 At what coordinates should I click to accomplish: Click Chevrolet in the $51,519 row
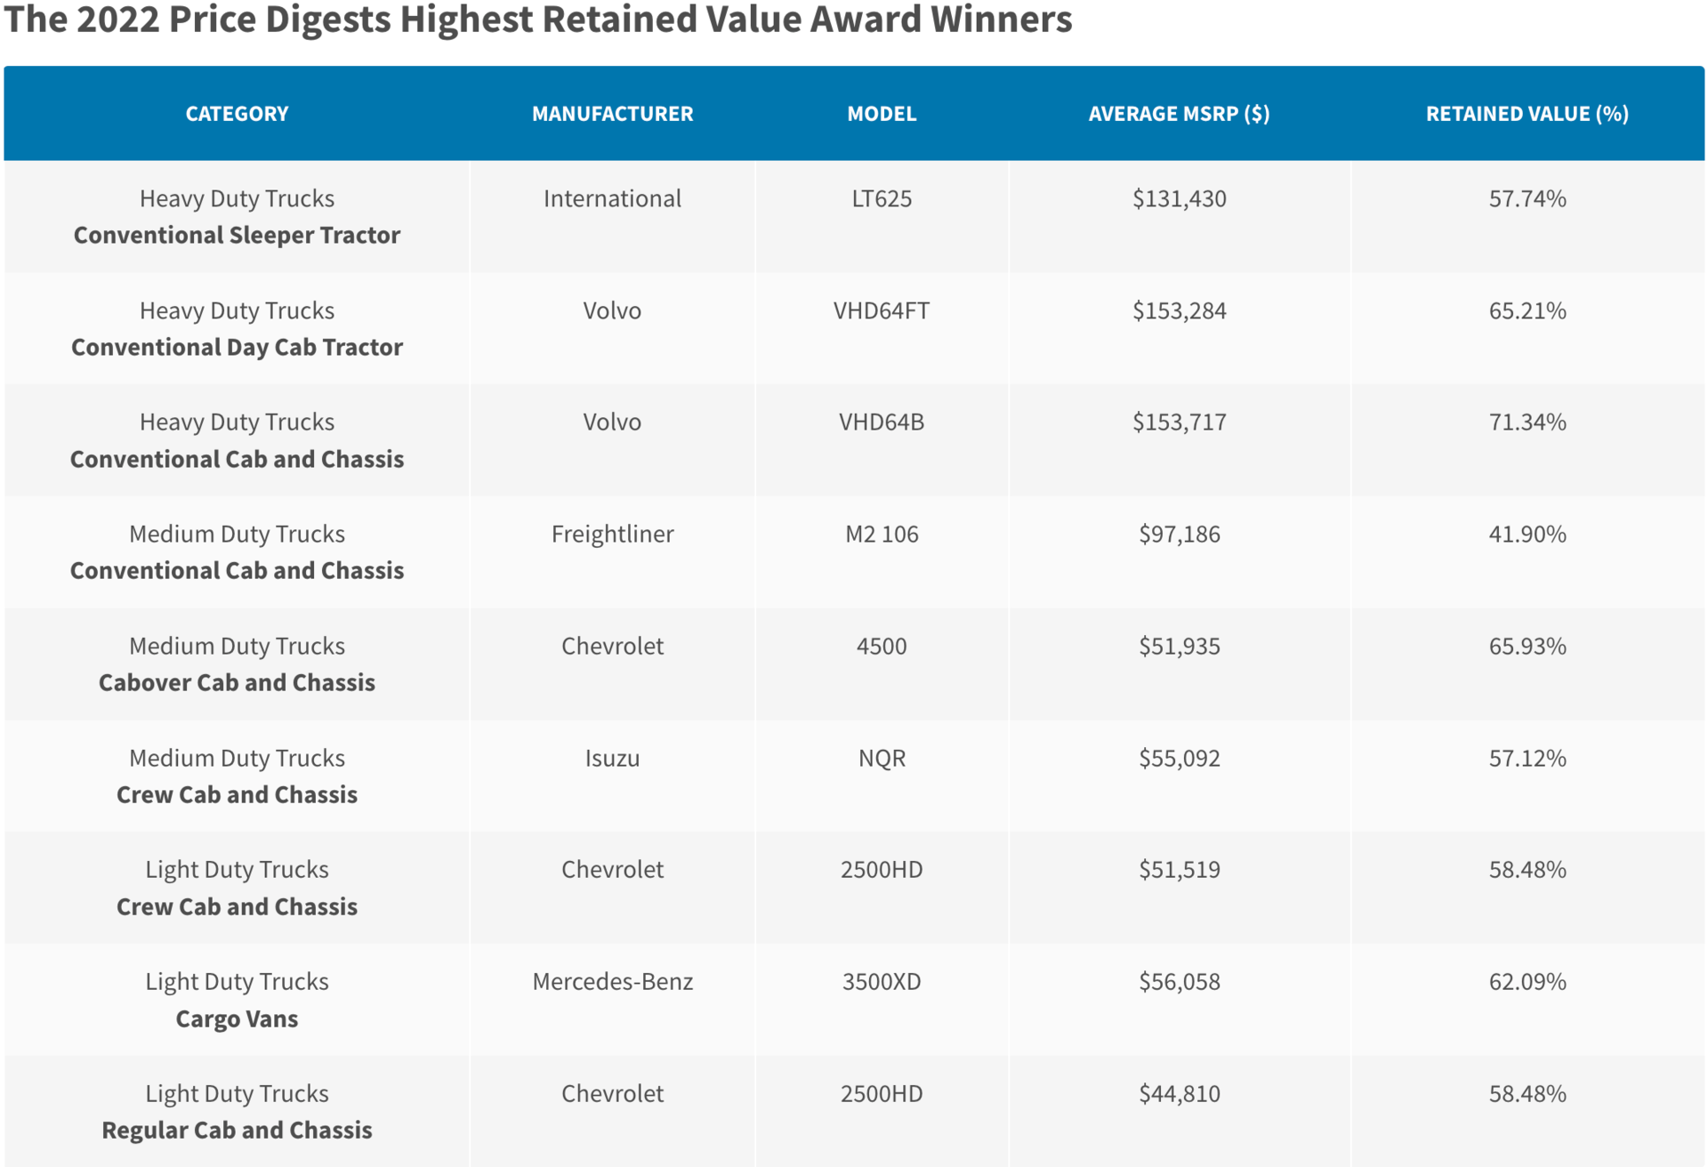(612, 869)
